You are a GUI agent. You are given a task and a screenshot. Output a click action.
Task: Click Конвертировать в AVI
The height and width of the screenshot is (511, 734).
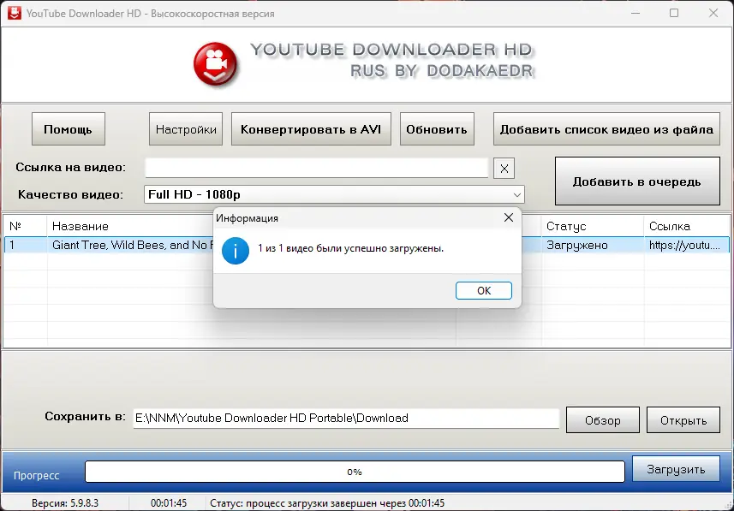[309, 128]
